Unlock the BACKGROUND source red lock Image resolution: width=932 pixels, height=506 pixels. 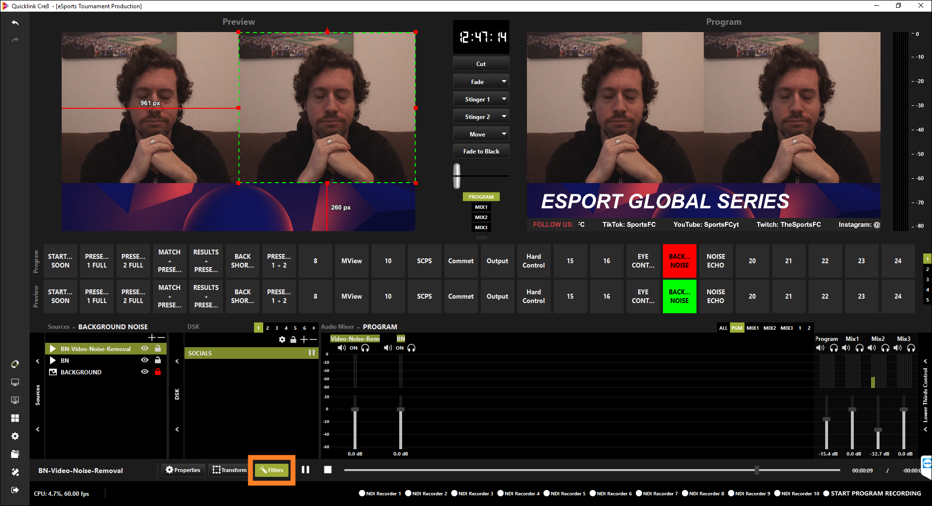pos(158,371)
